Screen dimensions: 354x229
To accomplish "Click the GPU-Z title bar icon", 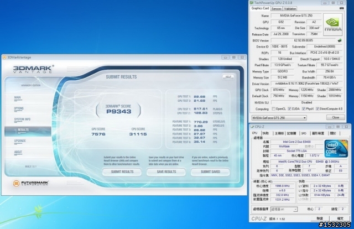I will point(252,3).
